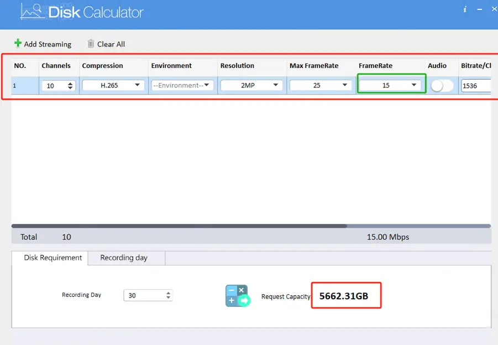Click the Clear All trash icon

[90, 44]
